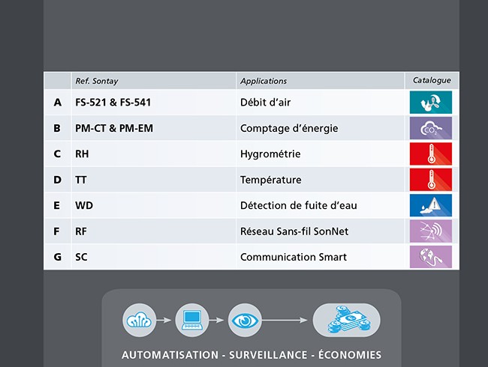Click the "Catalogue" column header

pyautogui.click(x=432, y=80)
